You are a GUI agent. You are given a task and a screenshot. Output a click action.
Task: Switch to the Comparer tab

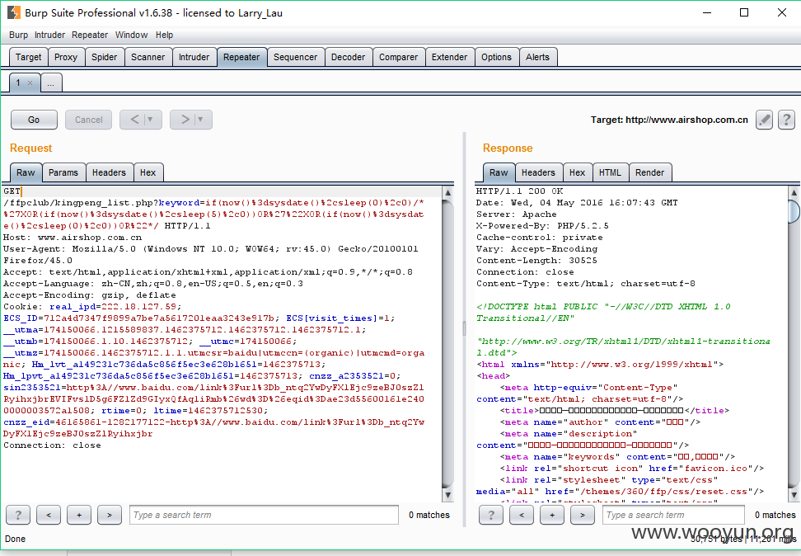(x=399, y=57)
